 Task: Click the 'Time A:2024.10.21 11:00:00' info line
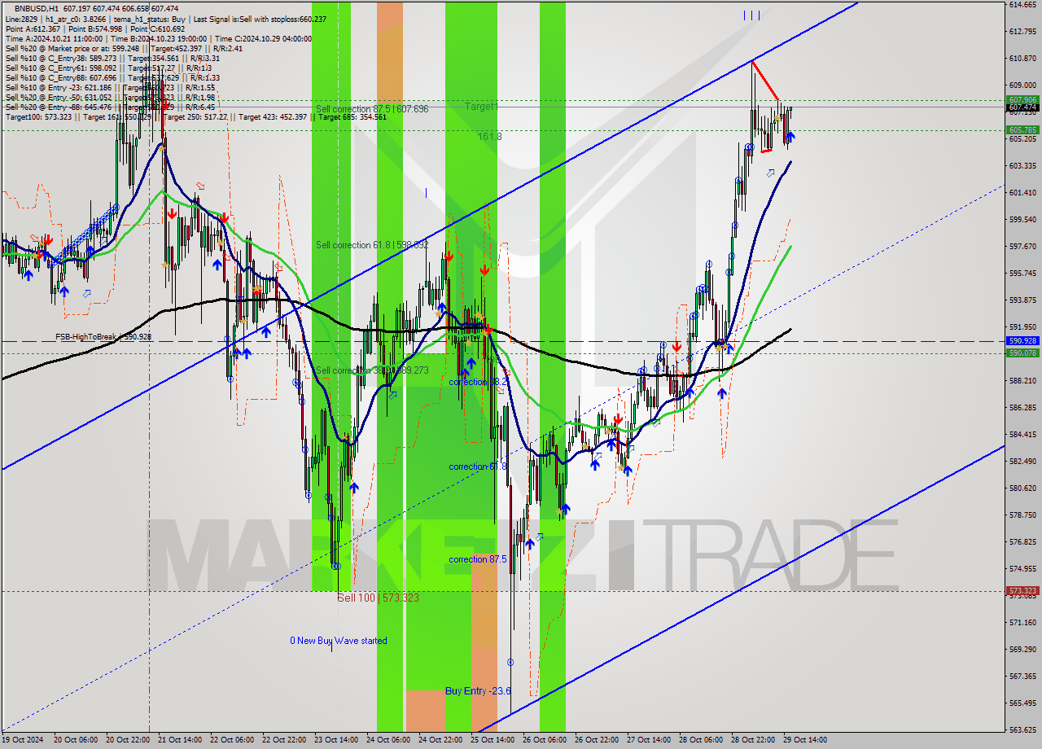(x=159, y=38)
